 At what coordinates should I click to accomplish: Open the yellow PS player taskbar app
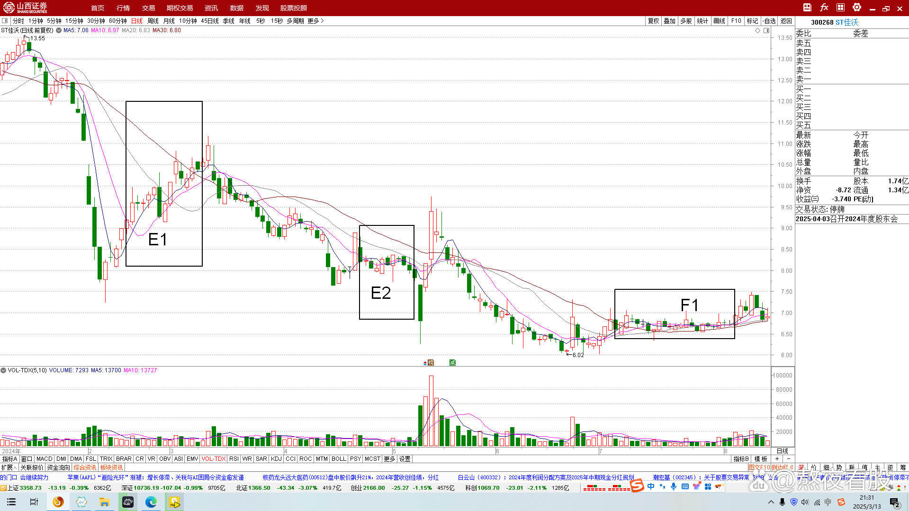(x=174, y=502)
